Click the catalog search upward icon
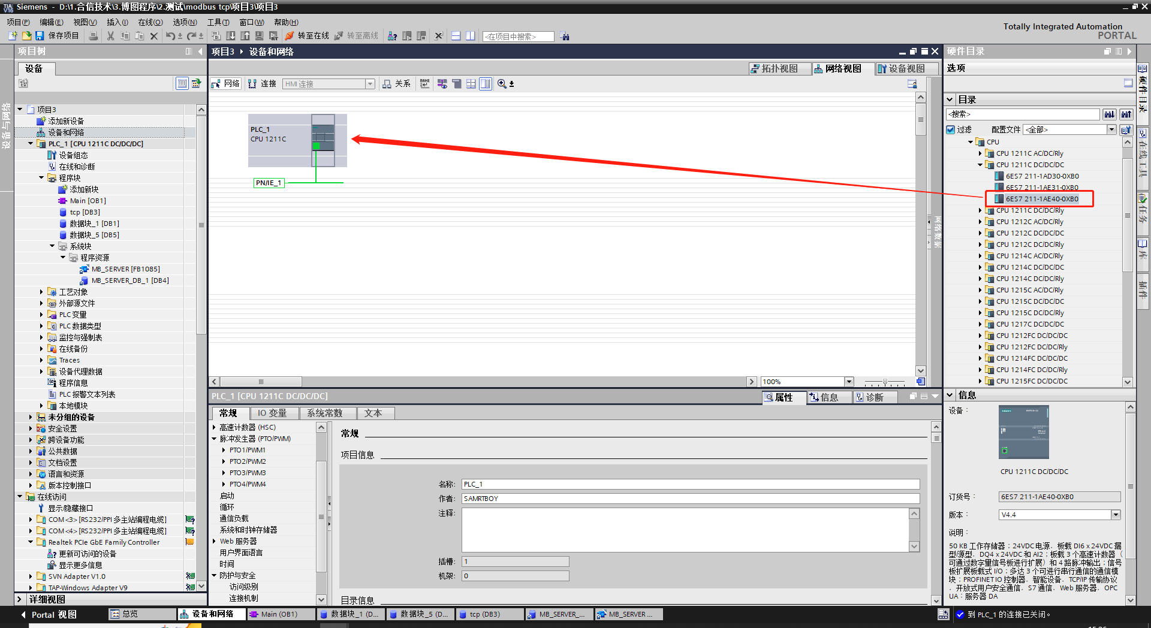Image resolution: width=1151 pixels, height=628 pixels. (x=1126, y=114)
